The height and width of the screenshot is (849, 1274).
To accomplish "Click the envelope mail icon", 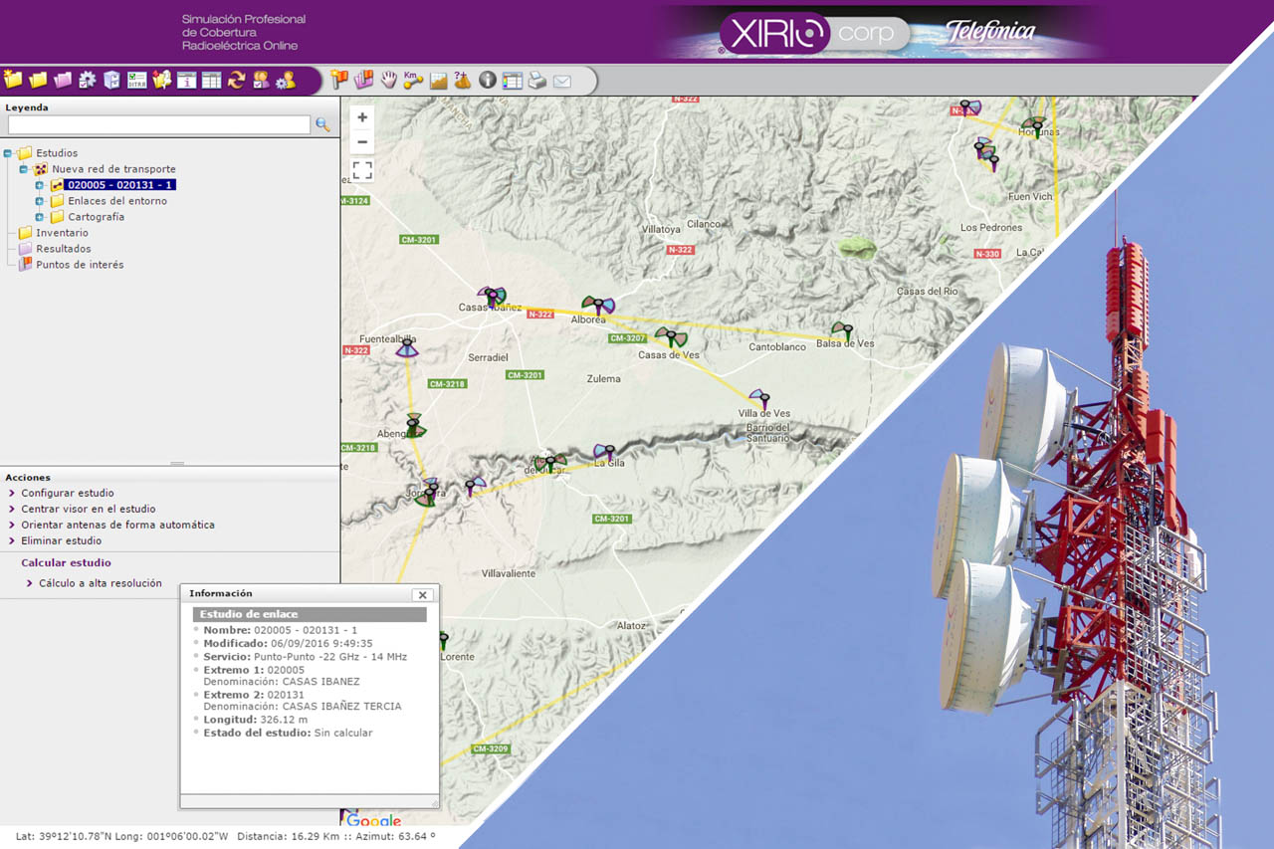I will tap(562, 81).
